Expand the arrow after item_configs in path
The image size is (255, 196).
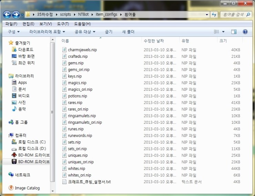(121, 14)
